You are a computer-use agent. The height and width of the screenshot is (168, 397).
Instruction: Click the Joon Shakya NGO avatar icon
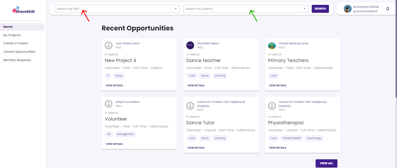coord(108,45)
